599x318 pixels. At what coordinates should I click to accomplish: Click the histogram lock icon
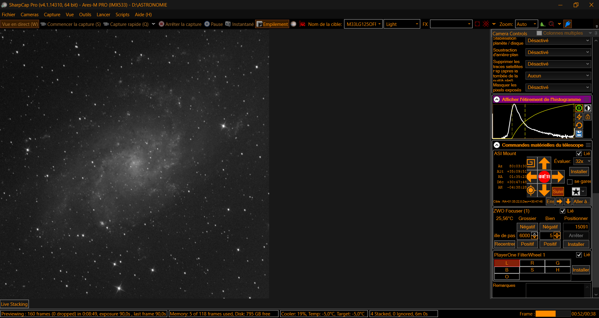pos(588,117)
